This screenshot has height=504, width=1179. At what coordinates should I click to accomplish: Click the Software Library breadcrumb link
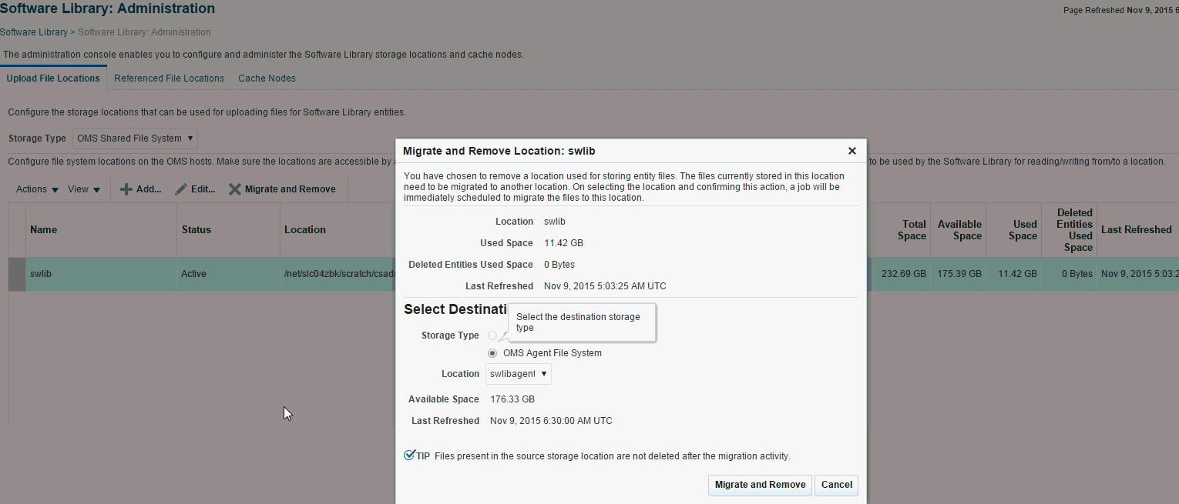click(33, 32)
